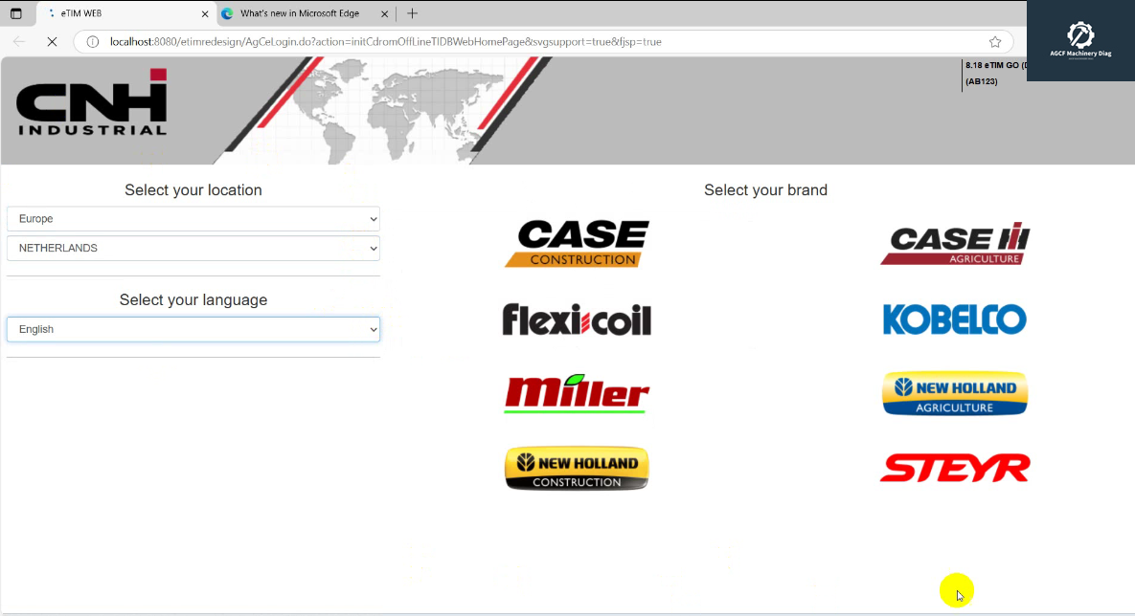
Task: Select the CASE Construction brand logo
Action: click(576, 242)
